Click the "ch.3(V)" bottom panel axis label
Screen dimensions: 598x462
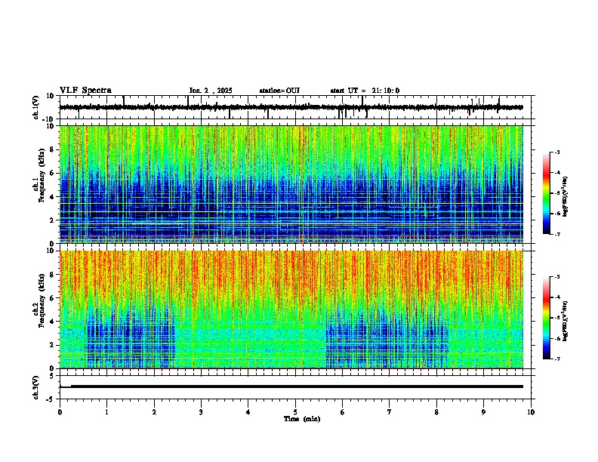click(35, 387)
